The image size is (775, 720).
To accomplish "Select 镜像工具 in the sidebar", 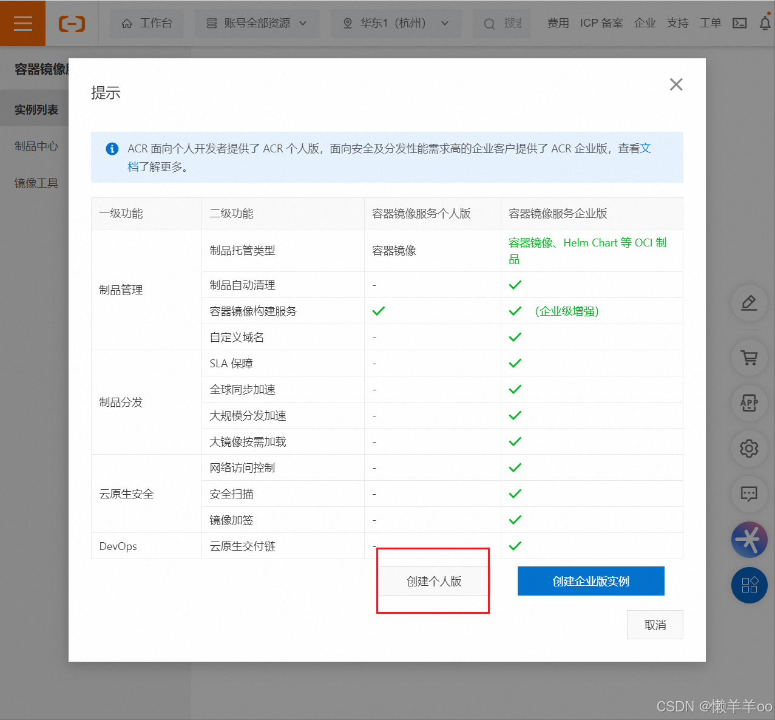I will click(x=36, y=183).
